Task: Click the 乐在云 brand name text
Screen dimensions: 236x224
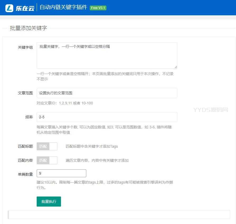Action: click(x=25, y=8)
